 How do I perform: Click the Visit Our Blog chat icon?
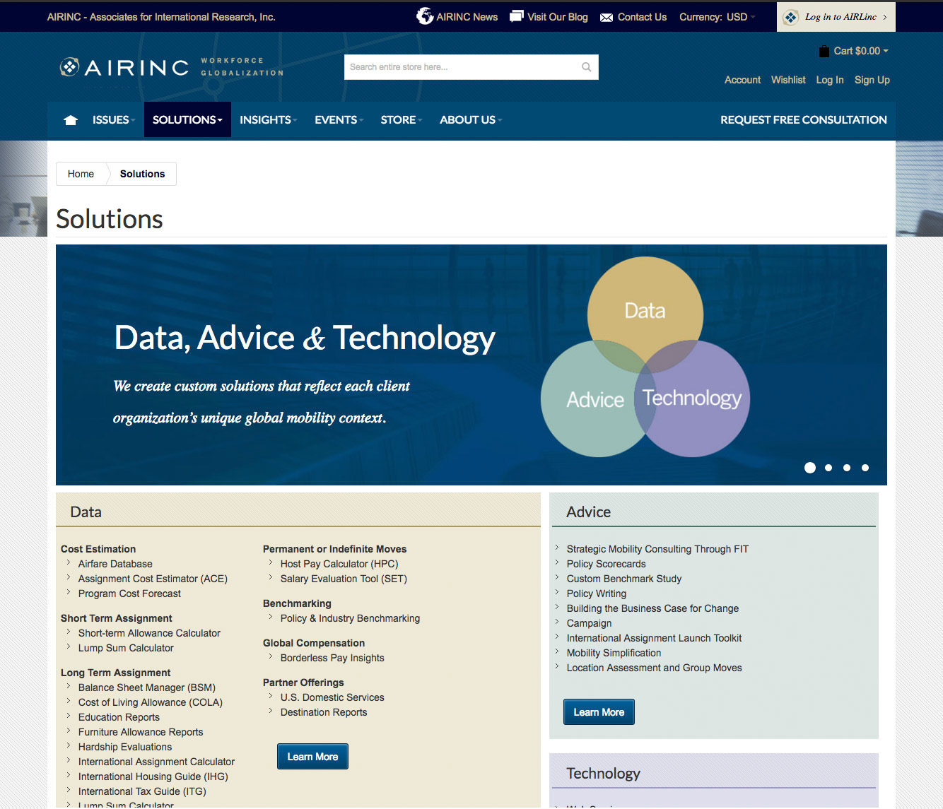(517, 16)
